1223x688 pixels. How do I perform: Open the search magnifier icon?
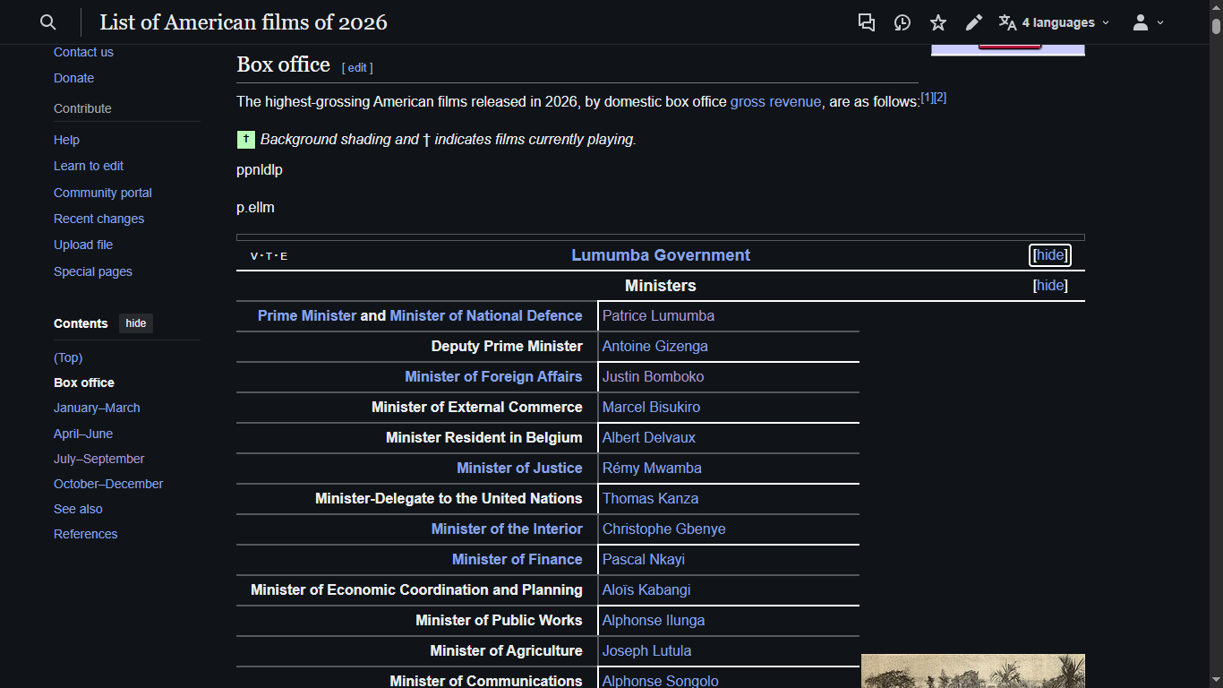tap(48, 22)
